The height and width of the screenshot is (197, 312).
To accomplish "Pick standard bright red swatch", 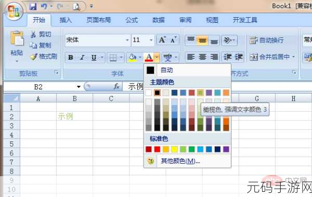I will pos(157,149).
